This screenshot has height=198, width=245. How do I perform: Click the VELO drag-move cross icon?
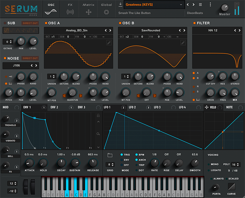(206, 107)
